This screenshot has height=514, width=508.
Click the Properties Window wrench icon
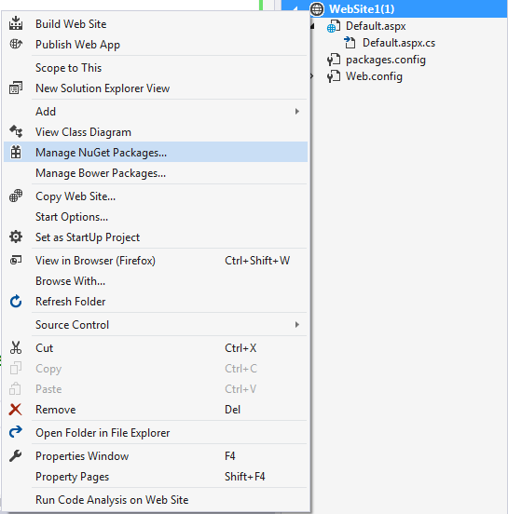16,456
